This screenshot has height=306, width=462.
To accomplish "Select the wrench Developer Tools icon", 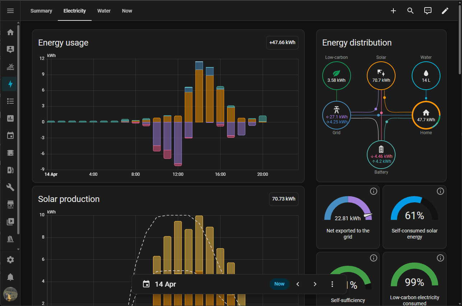I will (x=10, y=187).
